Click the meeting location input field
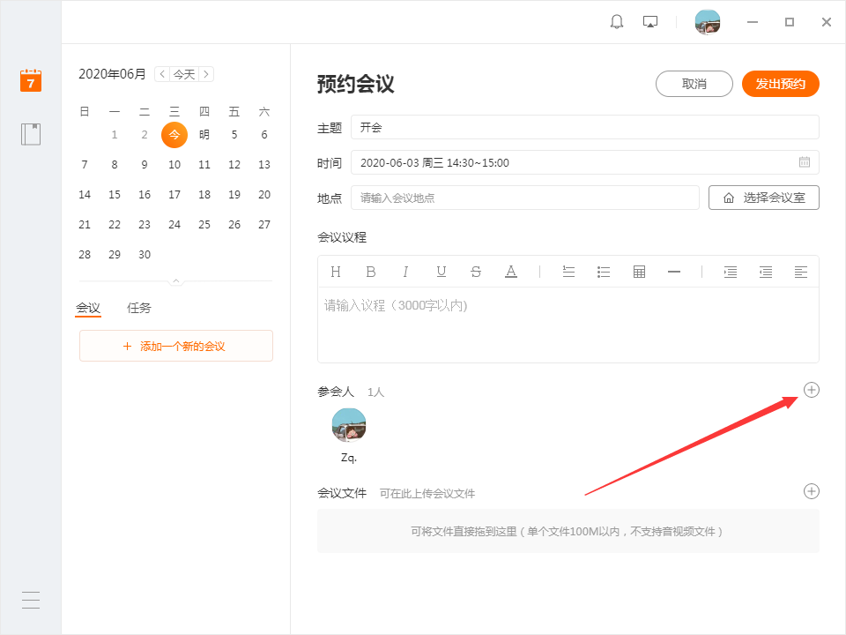The height and width of the screenshot is (635, 846). point(524,198)
